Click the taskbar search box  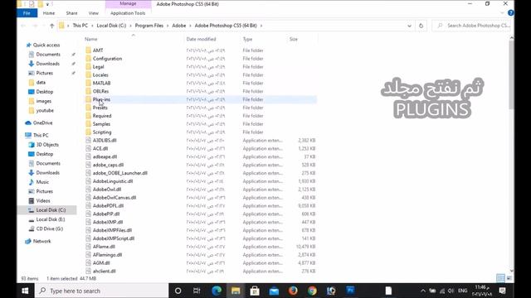point(101,291)
